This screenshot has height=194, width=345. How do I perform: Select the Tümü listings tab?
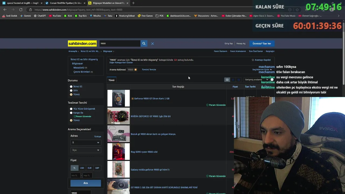(112, 80)
